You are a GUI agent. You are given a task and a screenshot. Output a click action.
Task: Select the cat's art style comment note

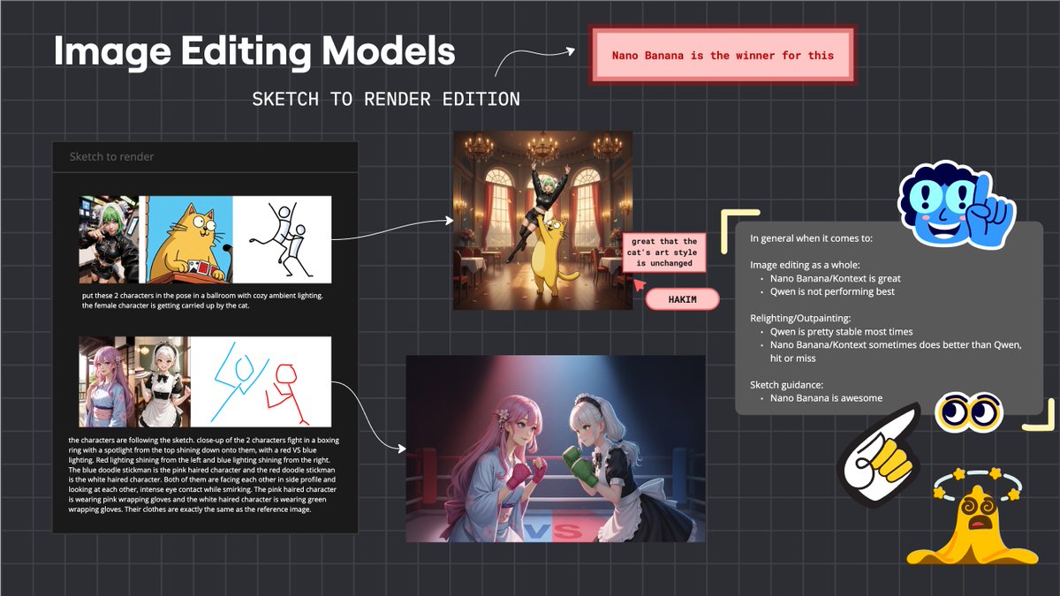pyautogui.click(x=664, y=253)
